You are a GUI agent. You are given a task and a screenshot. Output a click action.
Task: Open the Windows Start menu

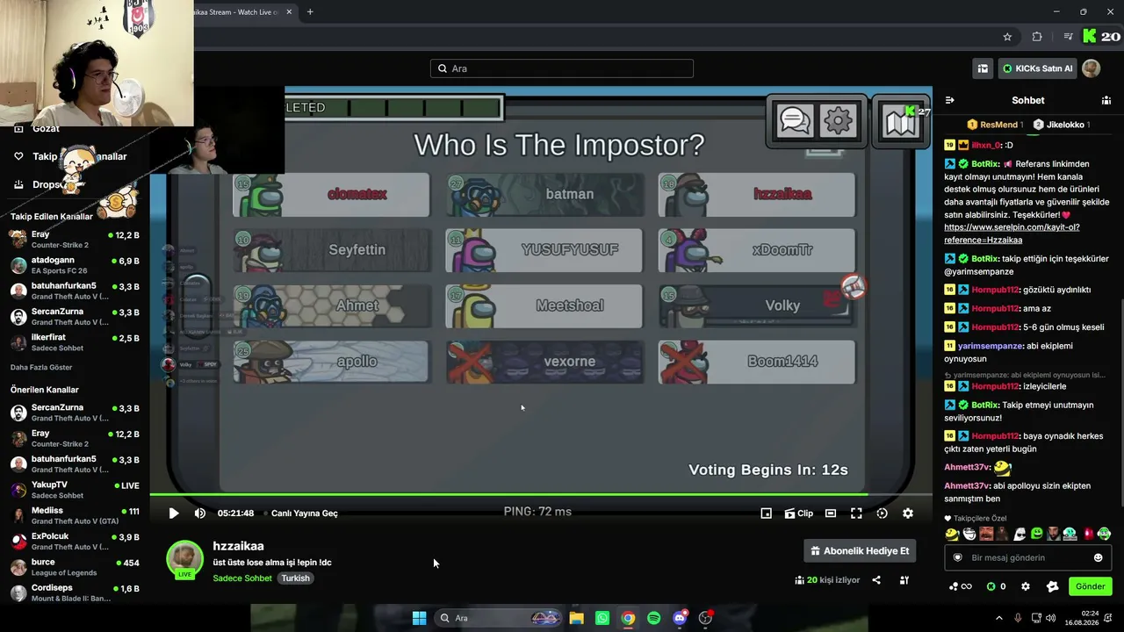click(x=419, y=618)
